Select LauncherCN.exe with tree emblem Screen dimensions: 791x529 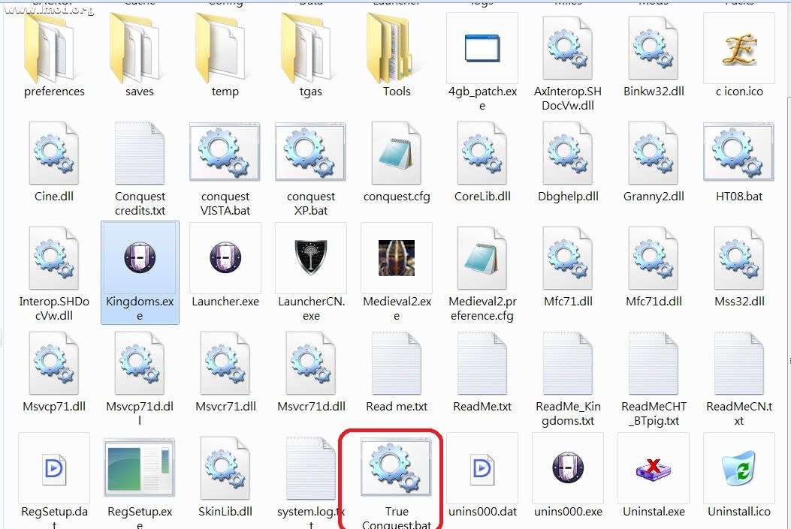[x=311, y=259]
